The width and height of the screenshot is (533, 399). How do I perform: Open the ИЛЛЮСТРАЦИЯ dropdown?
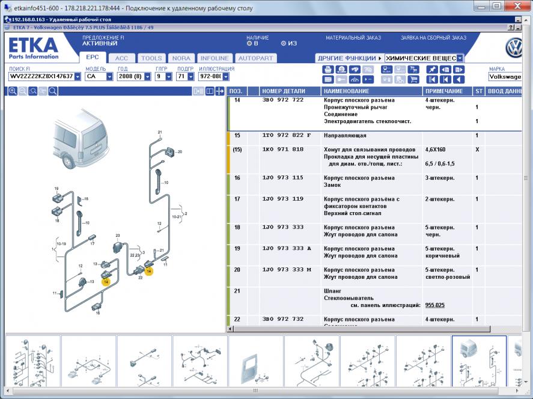(226, 76)
